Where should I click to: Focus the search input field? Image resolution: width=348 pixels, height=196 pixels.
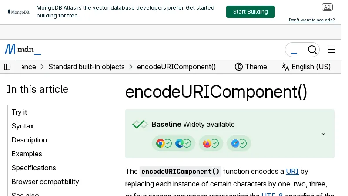(x=296, y=50)
